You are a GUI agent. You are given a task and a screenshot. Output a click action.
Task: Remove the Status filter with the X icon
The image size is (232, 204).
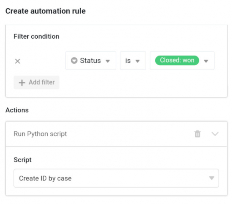18,61
